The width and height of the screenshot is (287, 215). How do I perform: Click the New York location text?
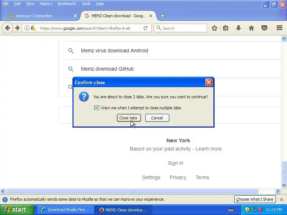pyautogui.click(x=178, y=140)
